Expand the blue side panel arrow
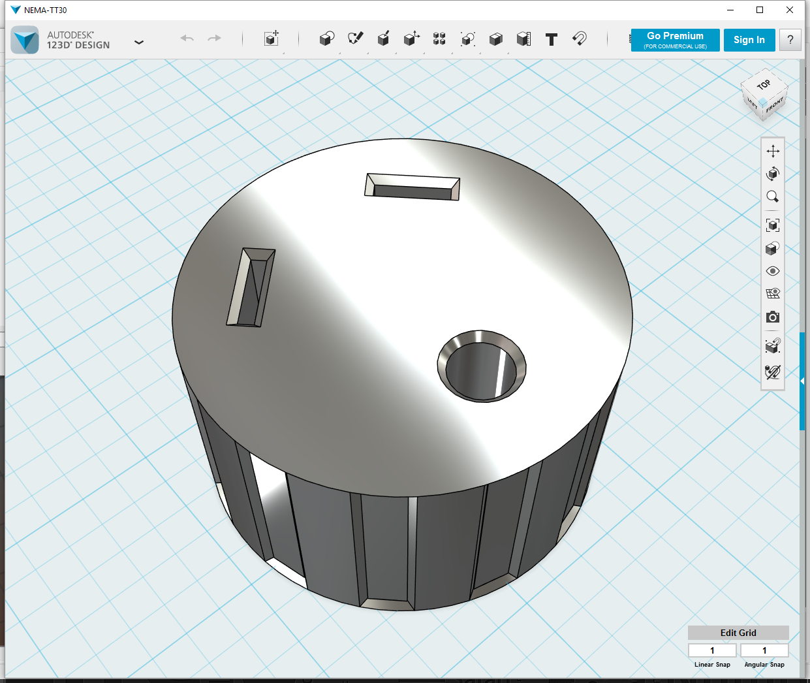810x683 pixels. tap(802, 381)
